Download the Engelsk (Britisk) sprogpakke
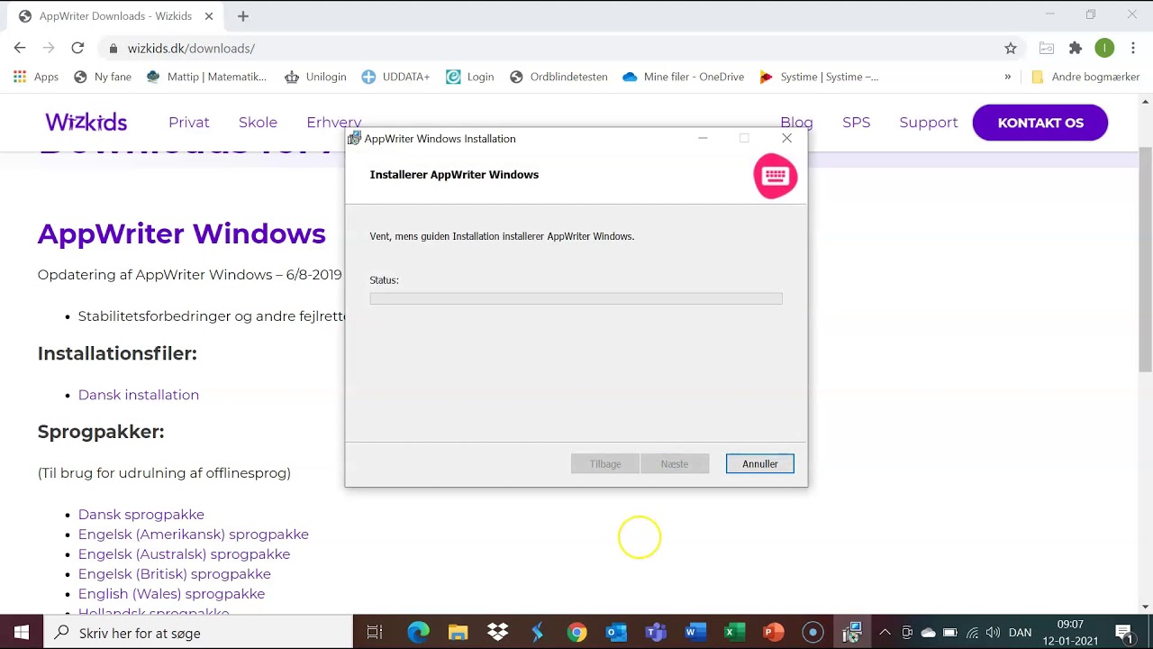 (175, 574)
